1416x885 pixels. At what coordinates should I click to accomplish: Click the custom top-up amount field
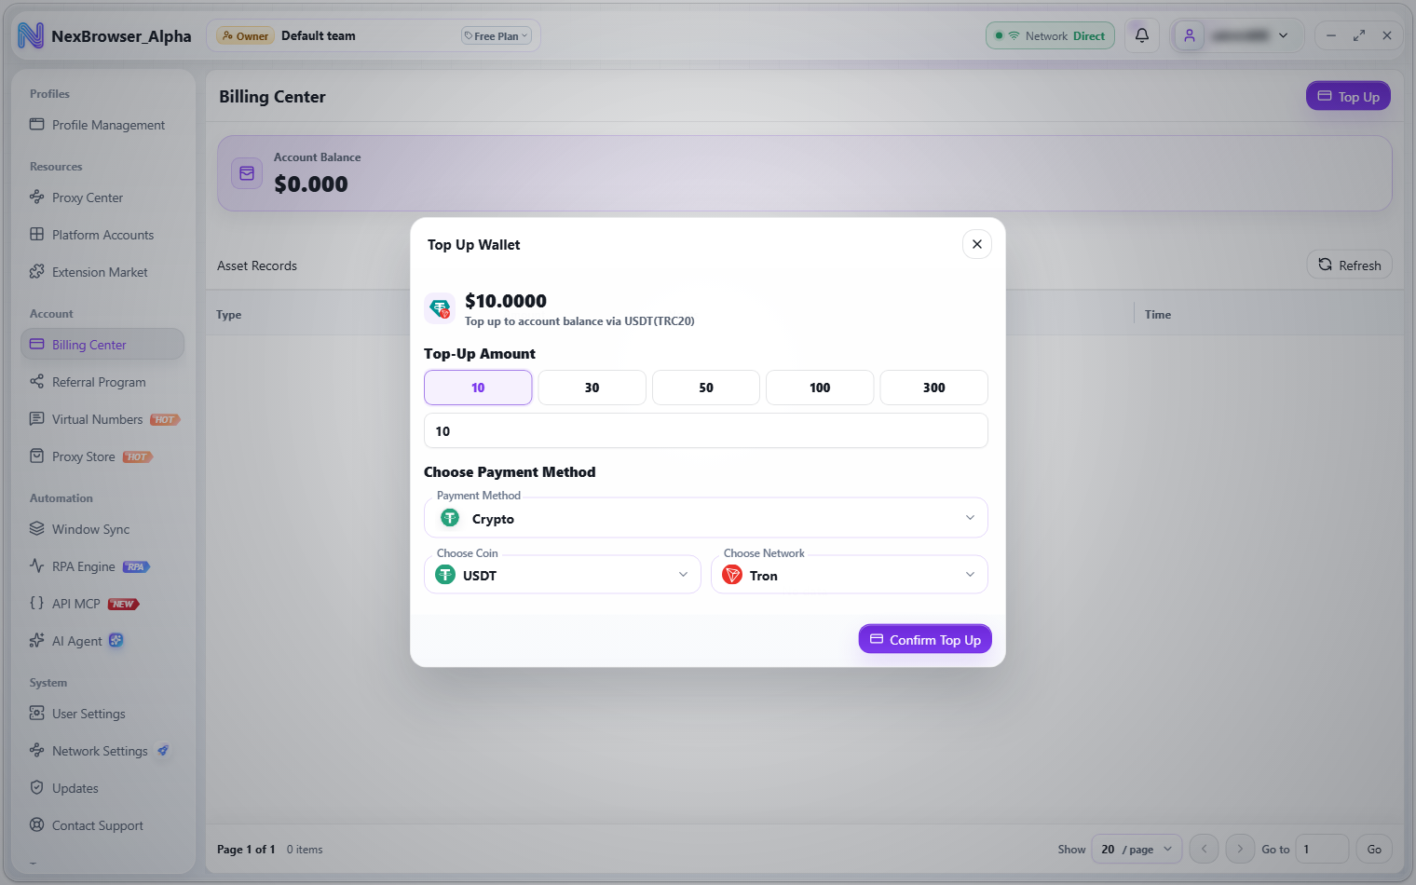coord(706,431)
